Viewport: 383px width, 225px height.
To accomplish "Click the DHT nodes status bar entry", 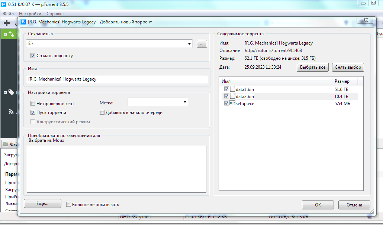I will (135, 217).
